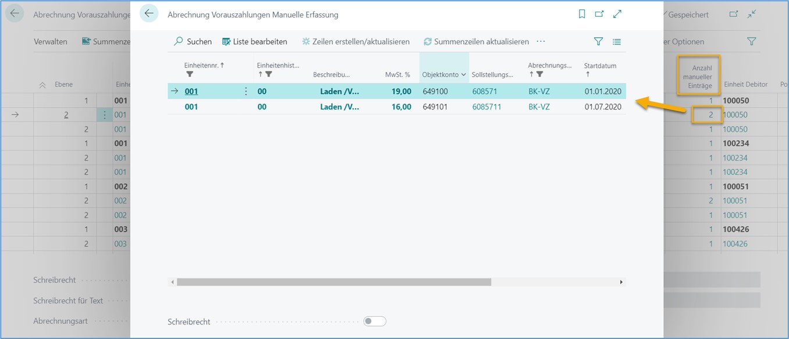Sort by the Startdatum column header
789x339 pixels.
point(600,66)
